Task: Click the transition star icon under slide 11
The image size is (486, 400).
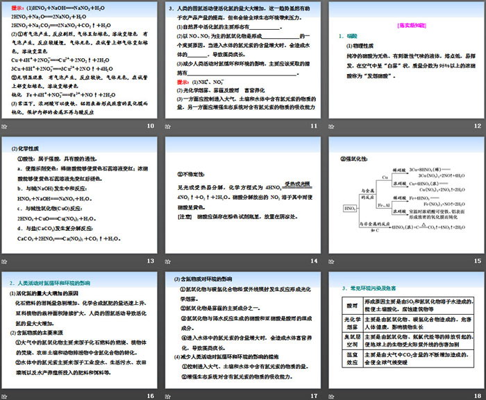Action: click(x=169, y=126)
